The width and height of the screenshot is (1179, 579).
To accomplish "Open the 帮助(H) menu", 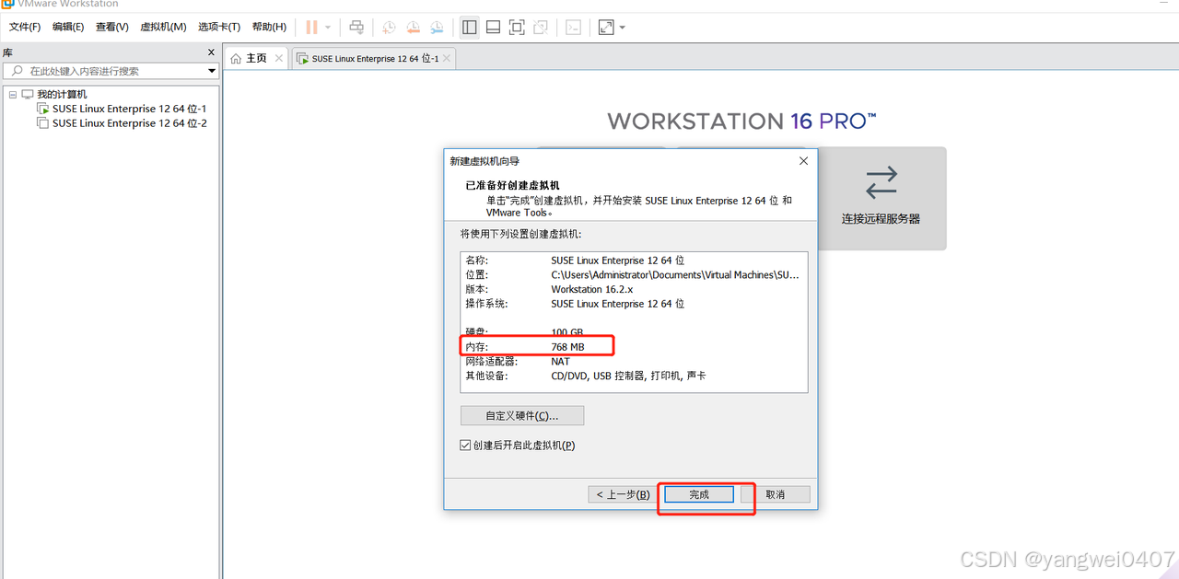I will [269, 27].
